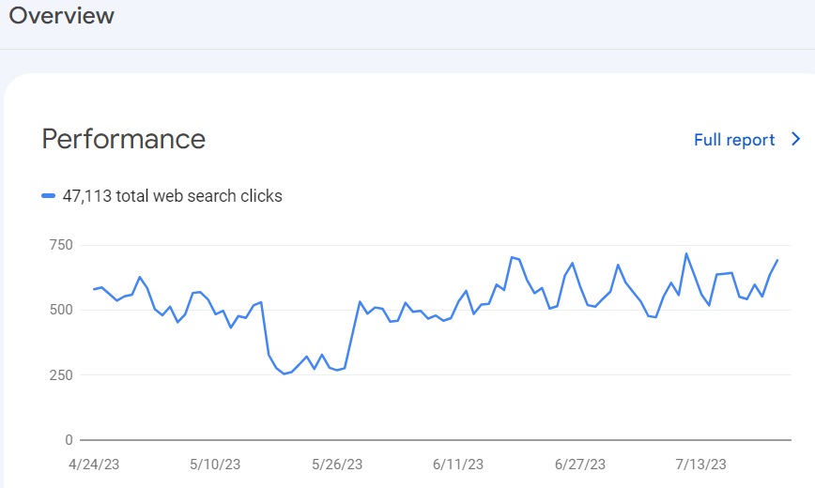Click the line's first data point at far left
The width and height of the screenshot is (815, 488).
[x=94, y=289]
